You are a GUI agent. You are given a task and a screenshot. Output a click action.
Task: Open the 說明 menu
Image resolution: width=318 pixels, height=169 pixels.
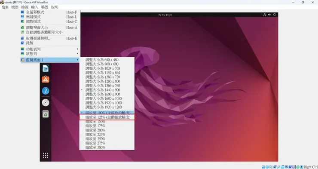(x=55, y=7)
